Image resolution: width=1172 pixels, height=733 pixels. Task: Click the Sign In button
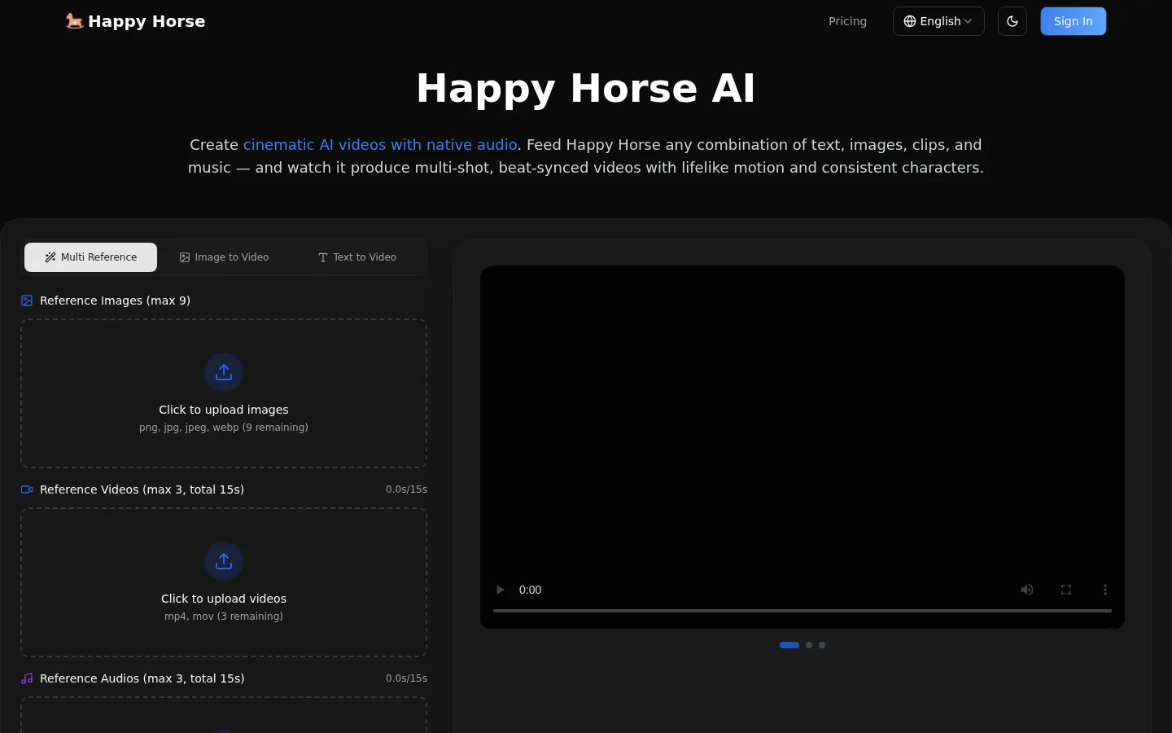pyautogui.click(x=1073, y=21)
